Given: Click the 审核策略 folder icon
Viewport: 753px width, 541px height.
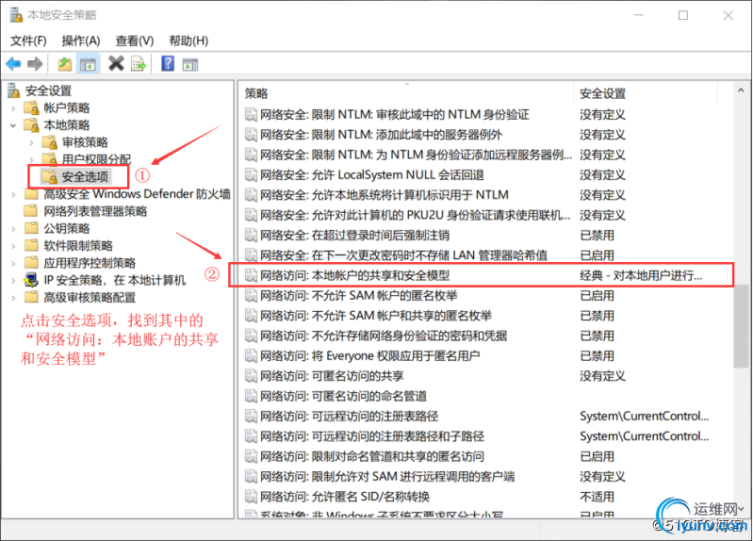Looking at the screenshot, I should click(49, 142).
